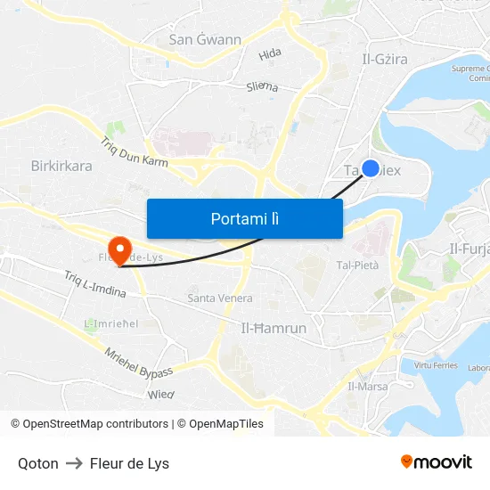Open the Moovit logo link
Screen dimensions: 490x490
437,461
